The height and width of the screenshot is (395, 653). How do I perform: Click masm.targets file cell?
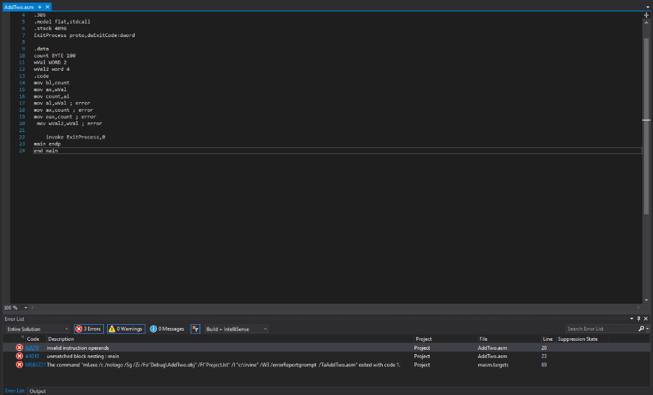point(493,364)
